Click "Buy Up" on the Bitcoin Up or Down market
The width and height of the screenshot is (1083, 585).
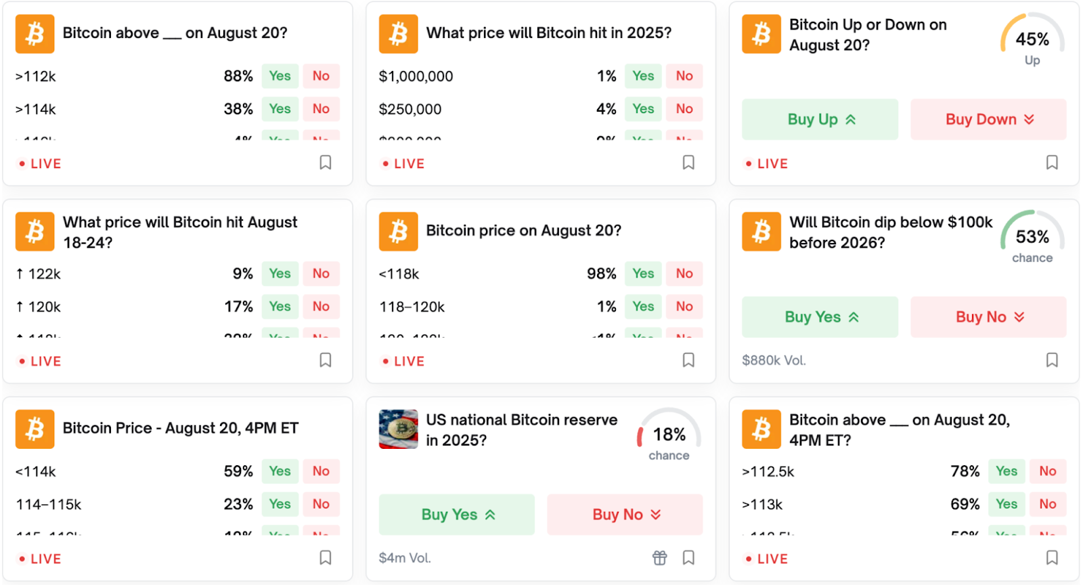pos(819,119)
